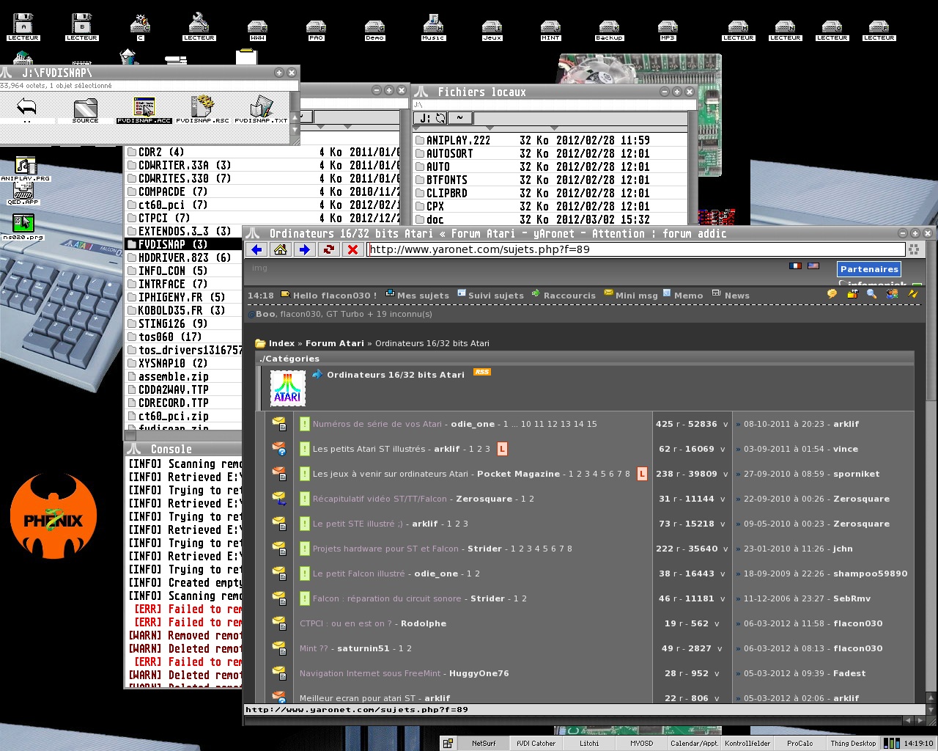The height and width of the screenshot is (751, 938).
Task: Open the taskbar start menu icon
Action: (448, 743)
